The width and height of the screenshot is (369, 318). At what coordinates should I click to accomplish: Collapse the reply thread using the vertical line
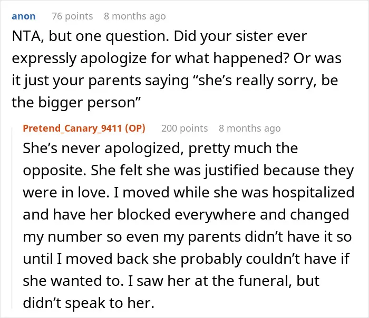(x=12, y=217)
